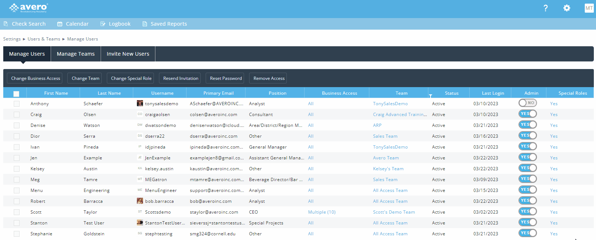Tick the select-all checkbox in header

(x=16, y=94)
